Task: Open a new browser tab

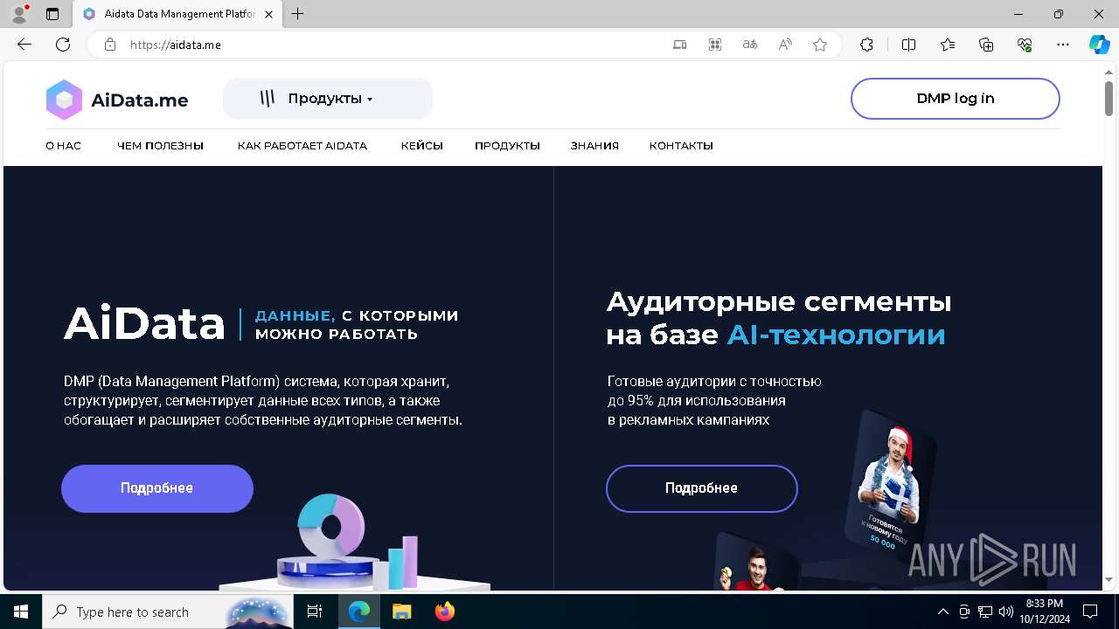Action: 298,14
